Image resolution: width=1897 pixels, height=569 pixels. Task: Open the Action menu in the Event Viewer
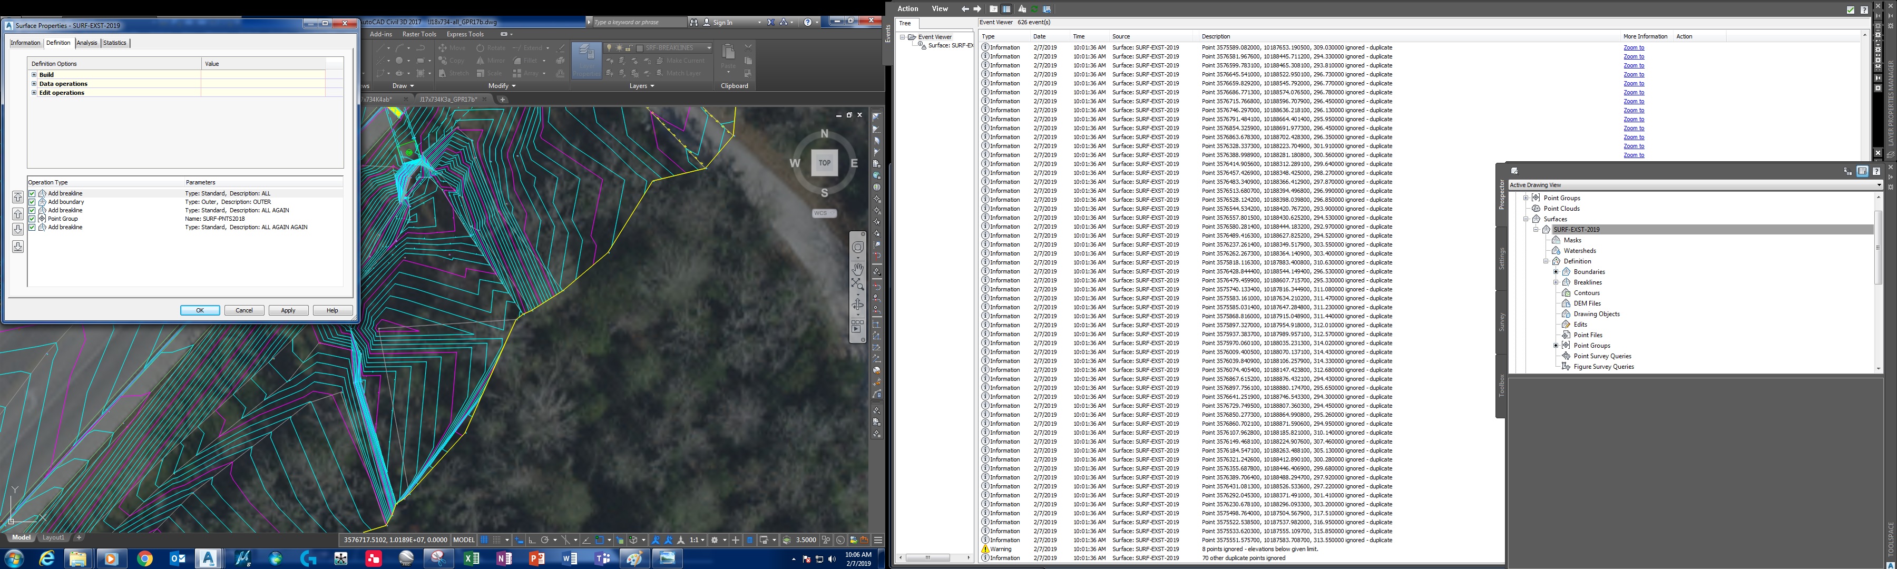pyautogui.click(x=907, y=8)
